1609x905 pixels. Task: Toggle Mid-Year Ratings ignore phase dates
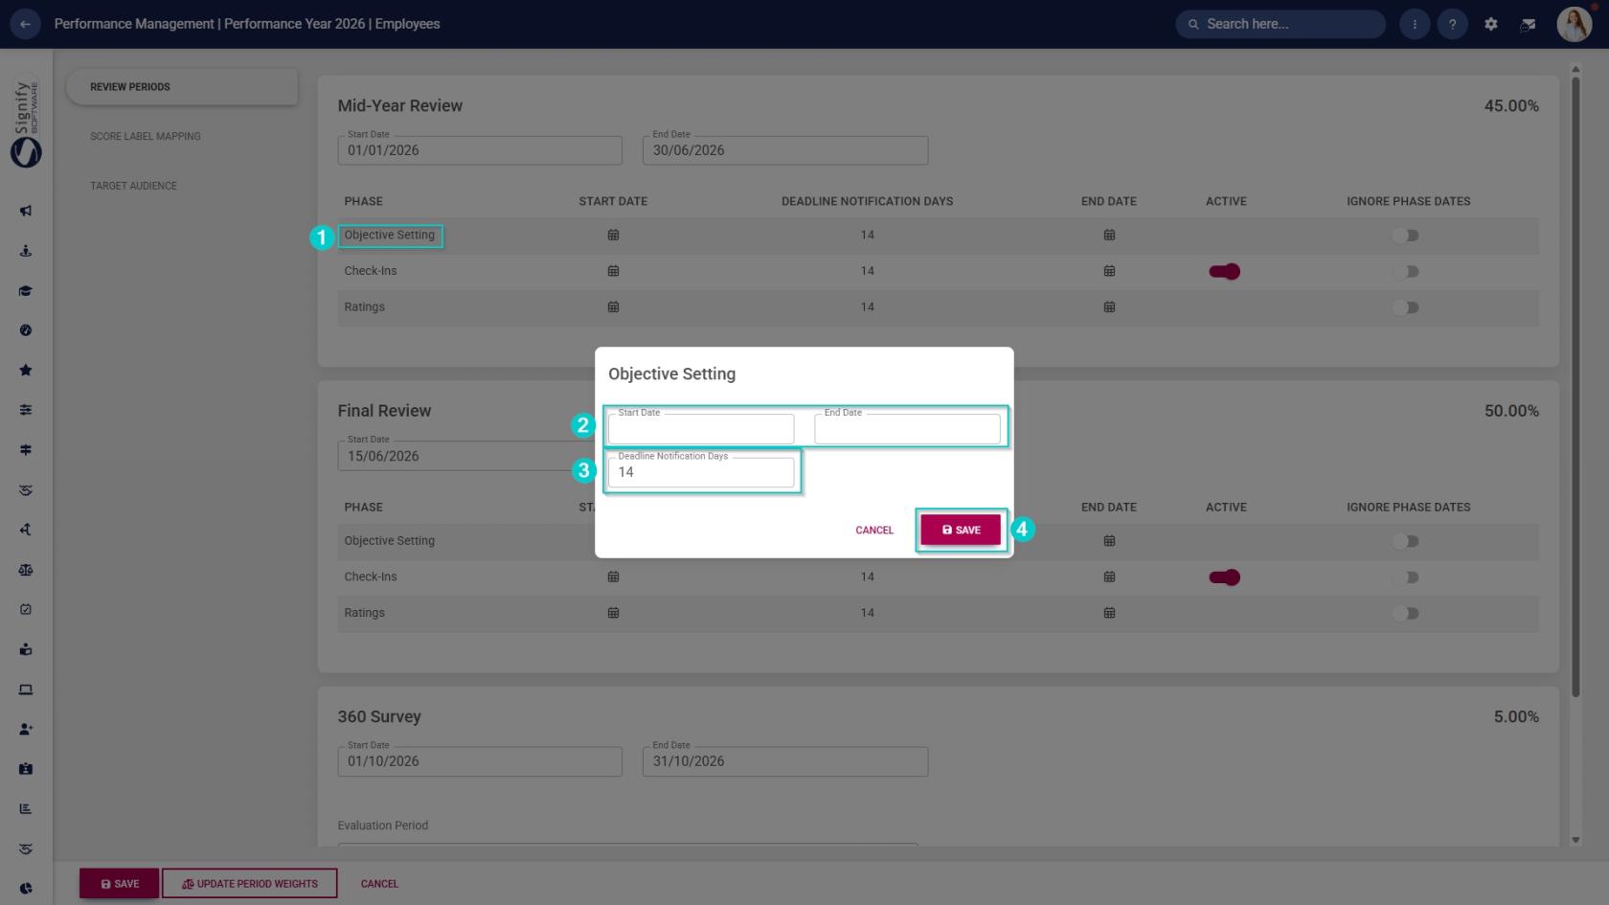tap(1406, 307)
